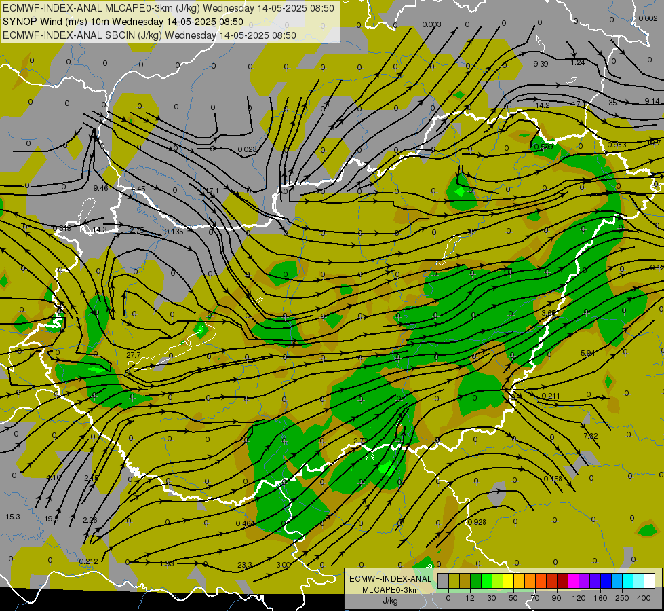
Task: Click the magenta swatch in the color legend
Action: pos(574,580)
